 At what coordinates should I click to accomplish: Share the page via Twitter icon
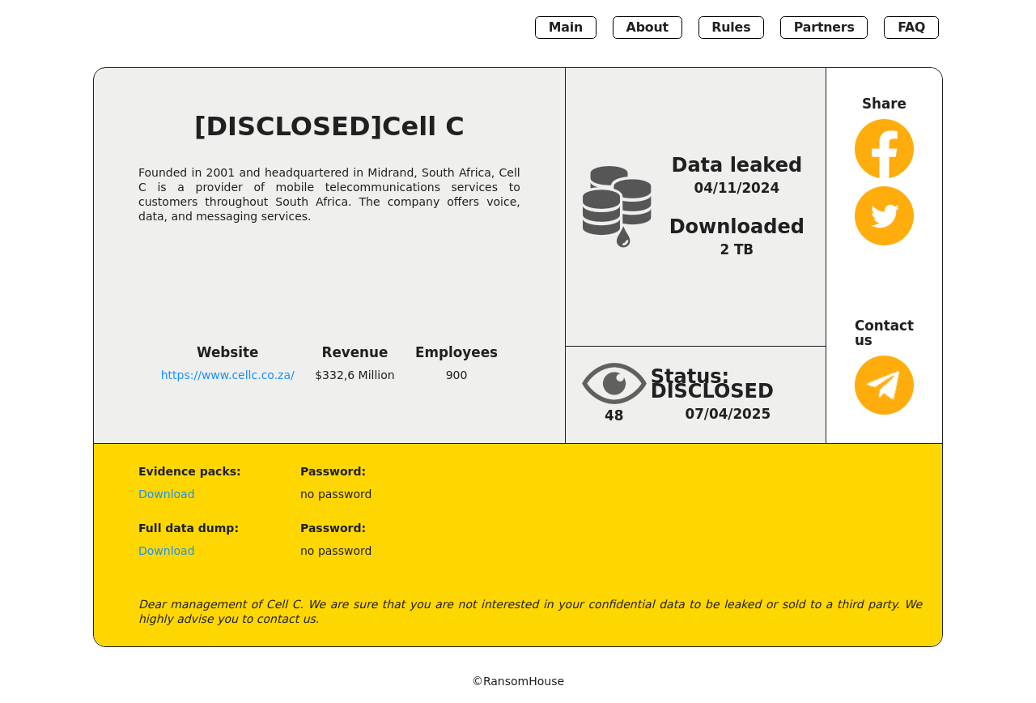(x=884, y=216)
